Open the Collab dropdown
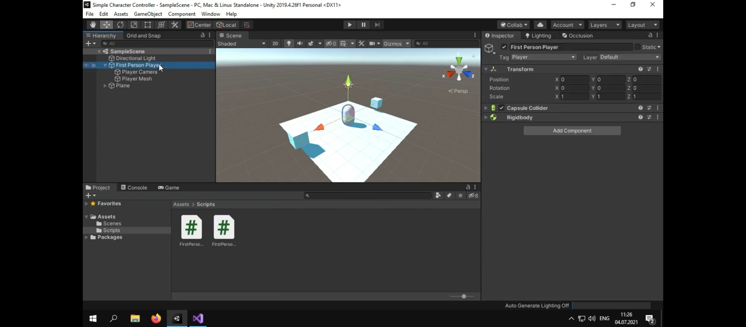Viewport: 746px width, 327px height. click(513, 25)
